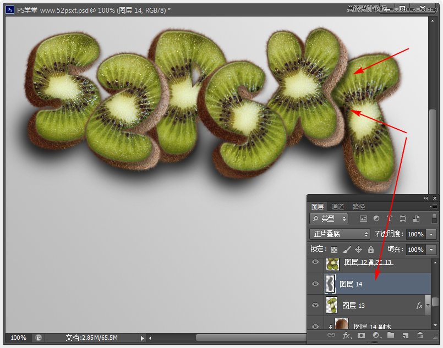Hide 图层 14 layer
443x348 pixels.
pos(315,284)
